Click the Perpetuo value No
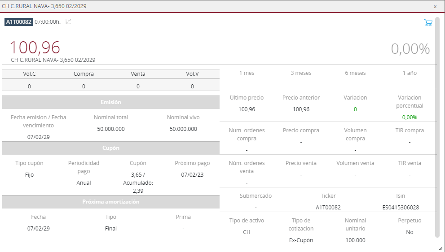Image resolution: width=445 pixels, height=252 pixels. 410,232
